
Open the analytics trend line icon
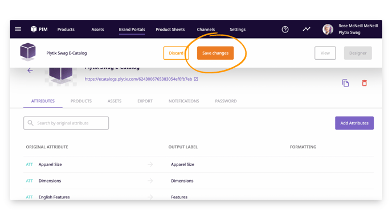[x=307, y=29]
